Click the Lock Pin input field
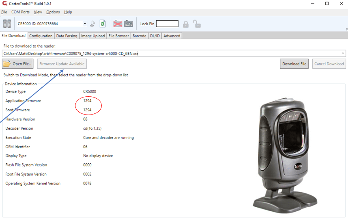The width and height of the screenshot is (348, 219). coord(167,24)
